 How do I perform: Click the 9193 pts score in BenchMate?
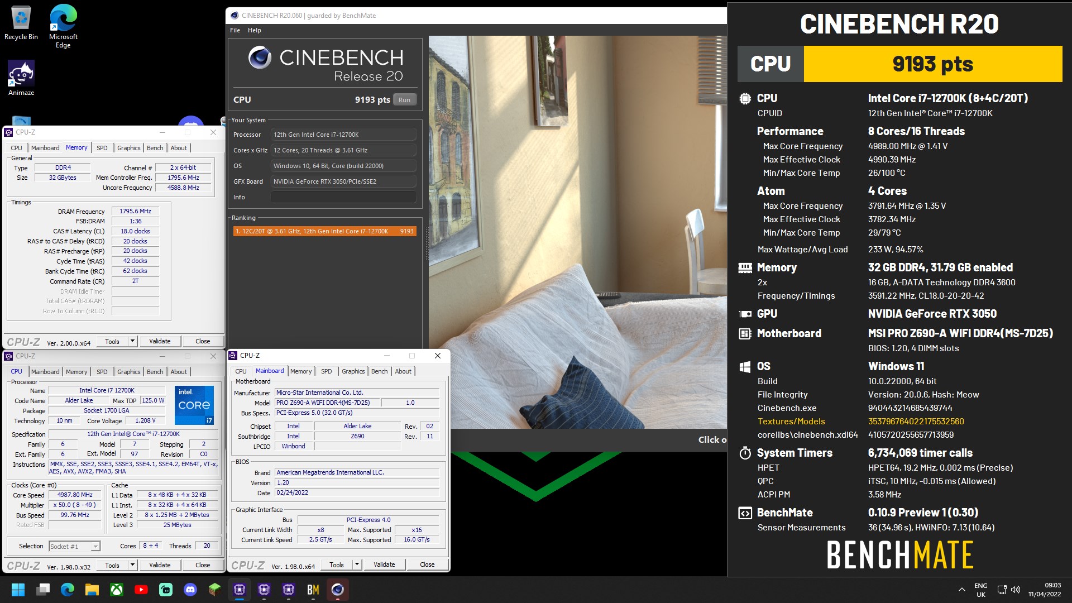pyautogui.click(x=932, y=64)
